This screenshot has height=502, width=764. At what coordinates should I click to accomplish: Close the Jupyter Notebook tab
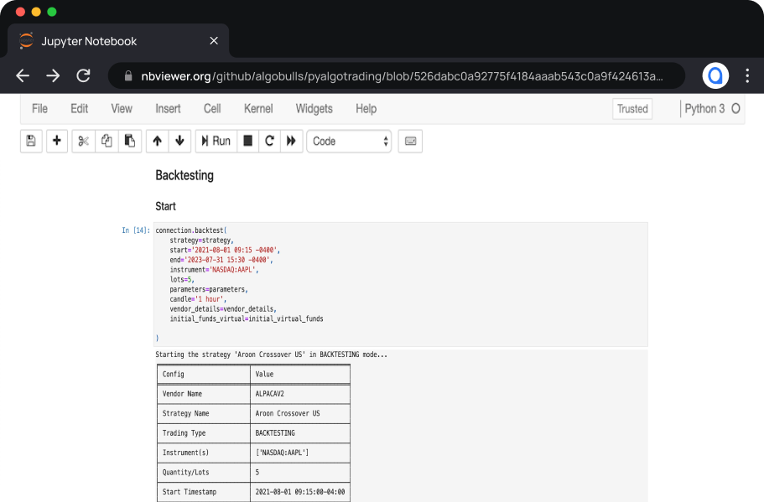point(213,41)
